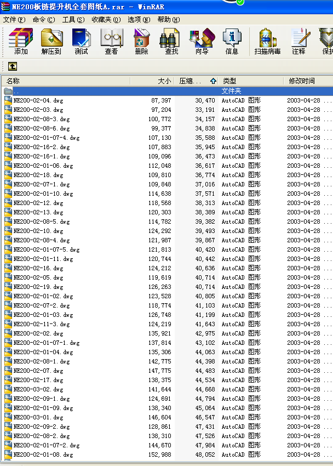
Task: Click the dwg icon of NE200-02-02.dwg
Action: [8, 333]
